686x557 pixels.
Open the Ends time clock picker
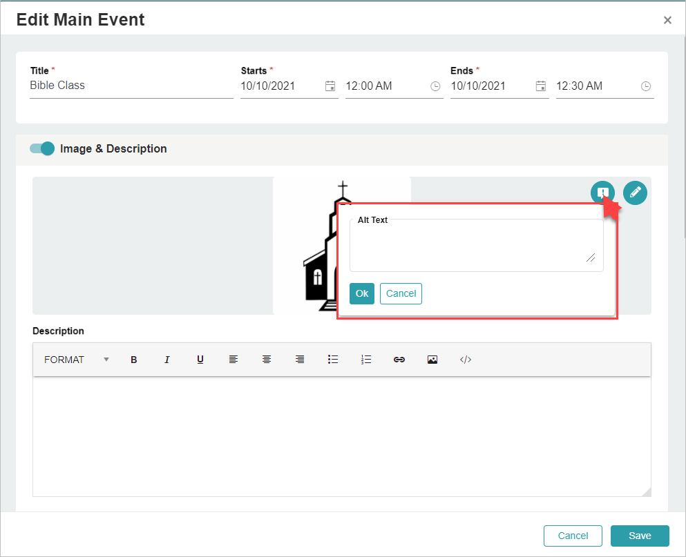point(646,86)
